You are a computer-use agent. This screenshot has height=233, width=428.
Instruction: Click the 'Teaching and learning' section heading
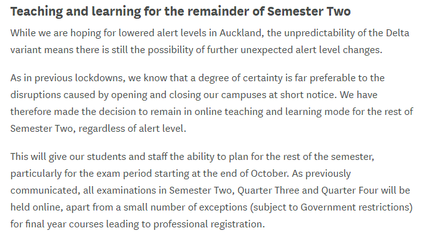pyautogui.click(x=180, y=12)
